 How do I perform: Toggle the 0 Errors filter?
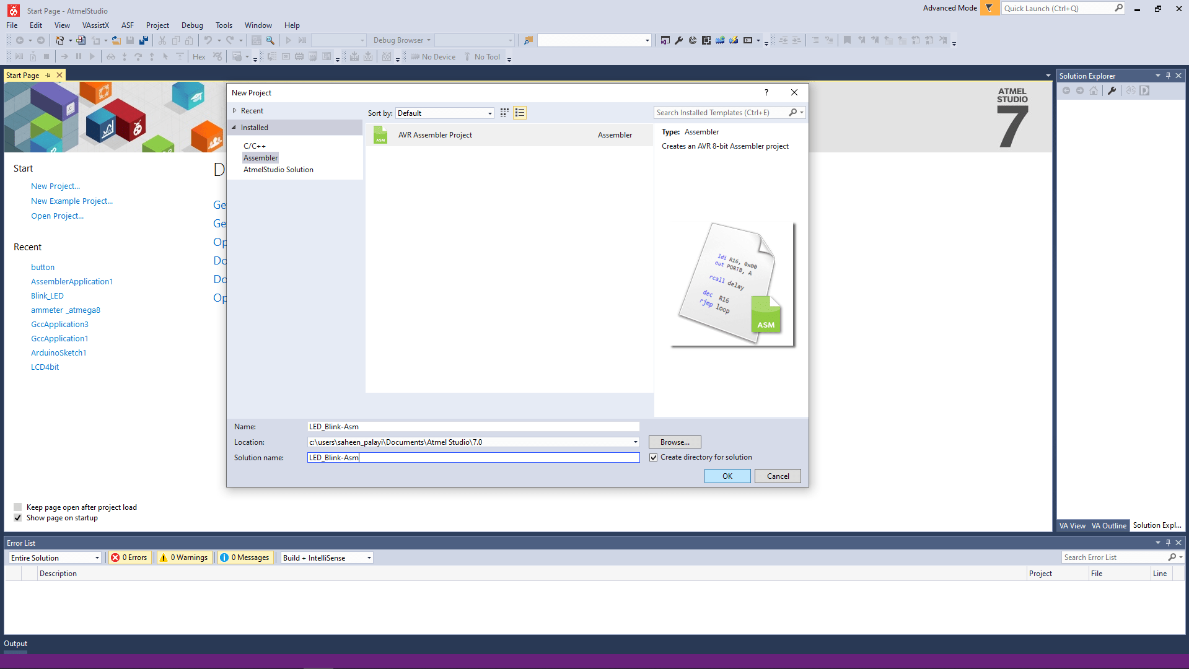129,557
